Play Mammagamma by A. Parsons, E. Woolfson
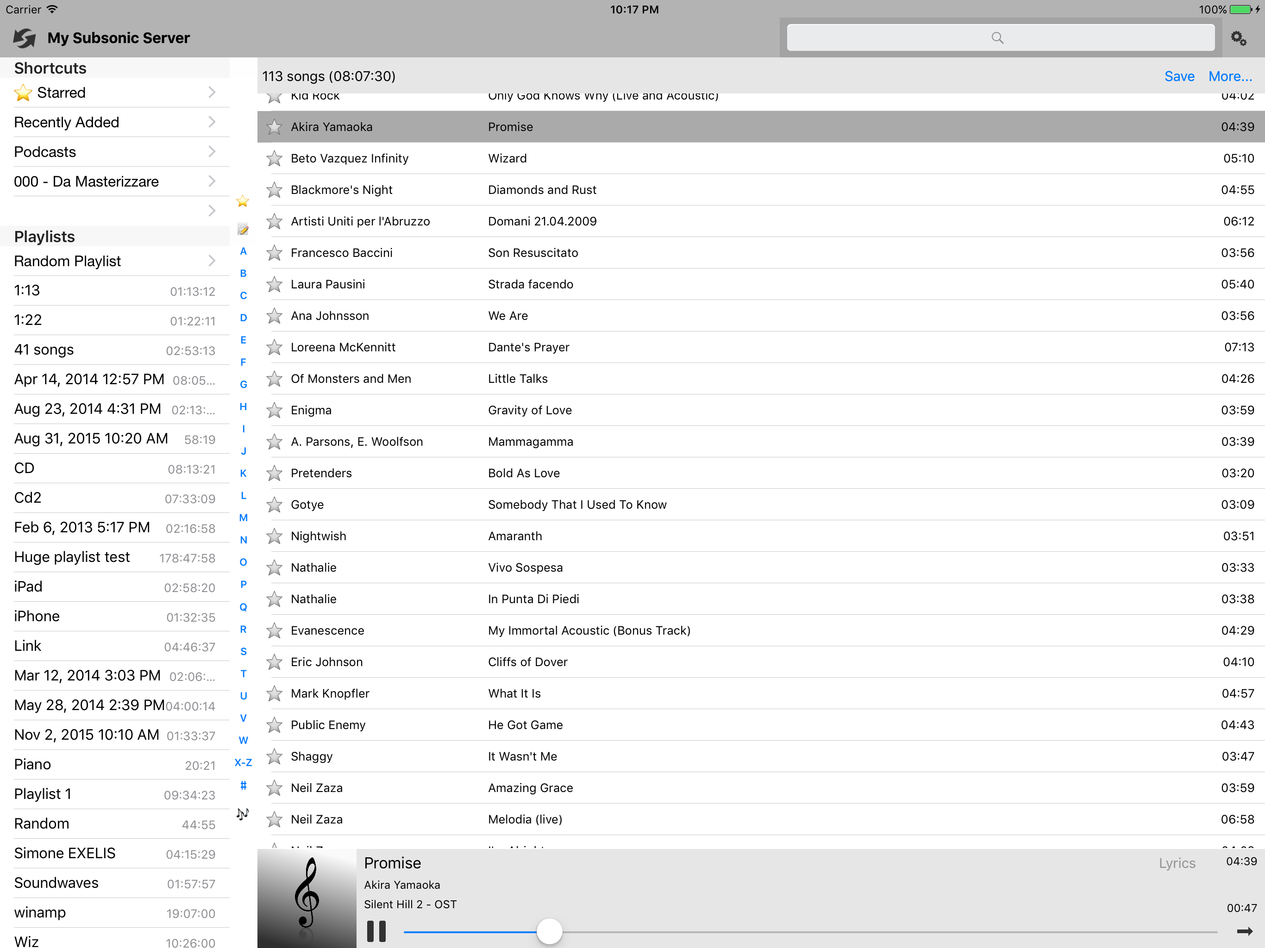The image size is (1265, 948). (761, 442)
